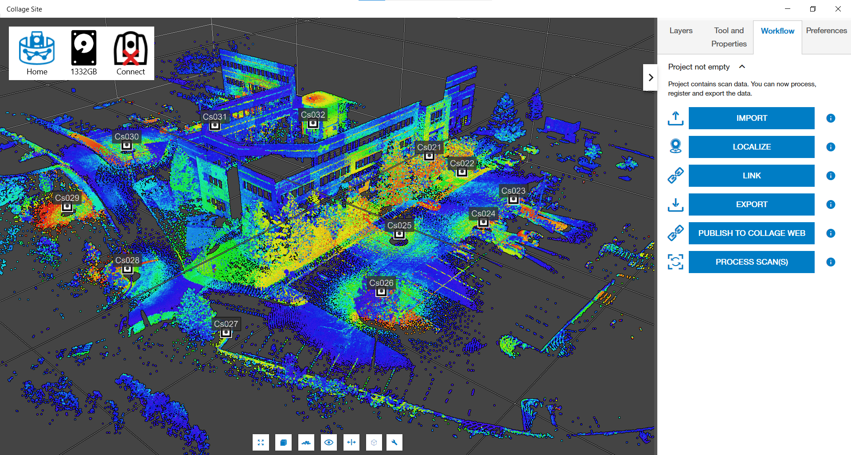Open the wrench settings tool
This screenshot has height=455, width=851.
coord(394,442)
